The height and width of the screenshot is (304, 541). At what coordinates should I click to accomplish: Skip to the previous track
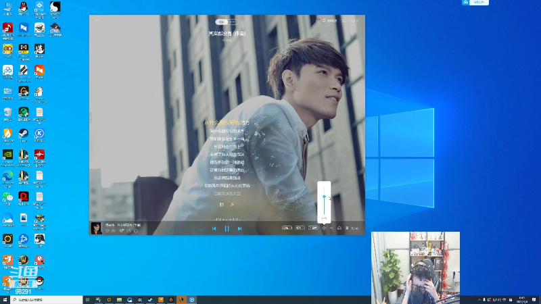pos(214,228)
